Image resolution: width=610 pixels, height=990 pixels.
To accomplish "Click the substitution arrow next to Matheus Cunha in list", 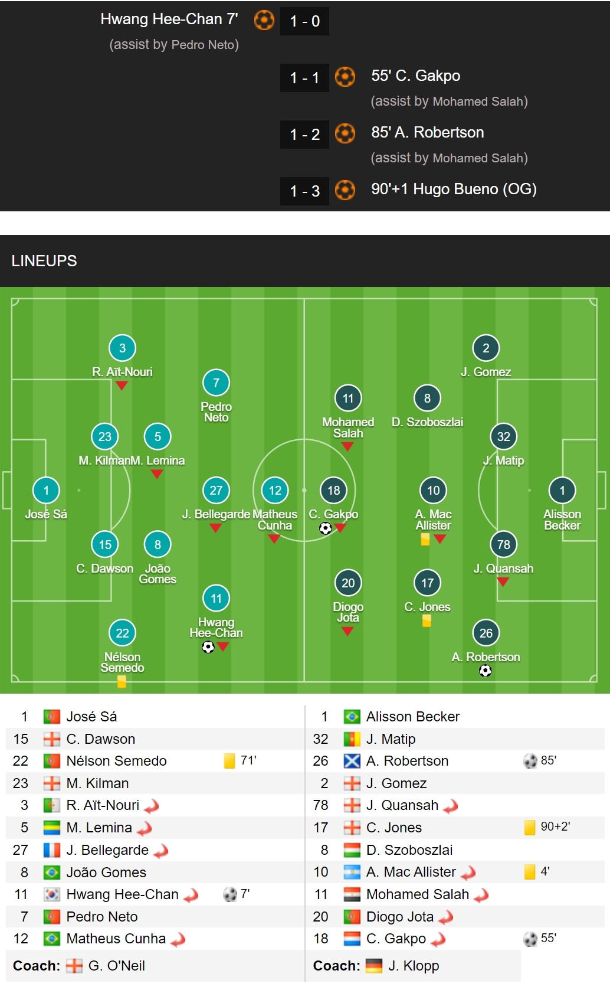I will pyautogui.click(x=178, y=939).
